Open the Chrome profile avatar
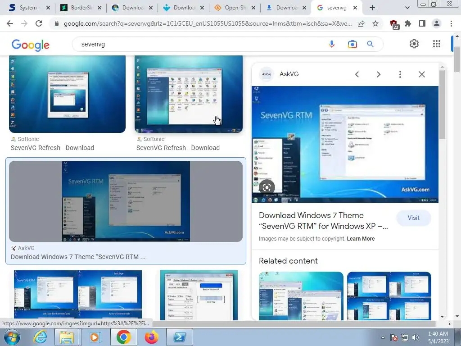 pyautogui.click(x=437, y=23)
